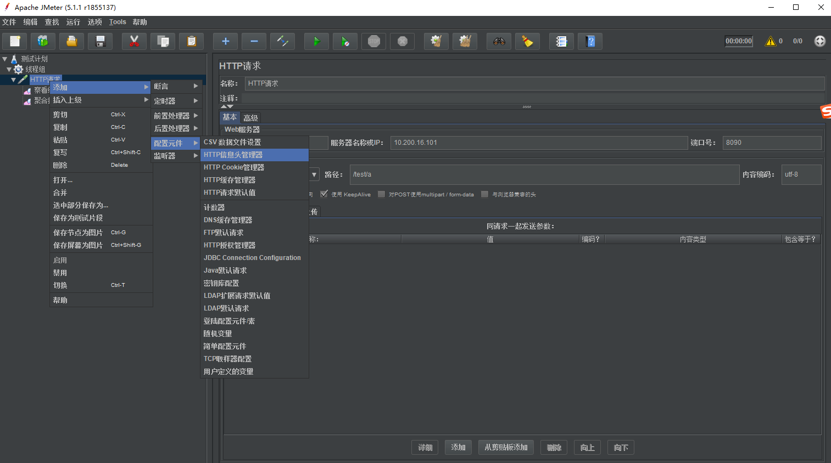Click the 从剪贴板添加 button

506,448
